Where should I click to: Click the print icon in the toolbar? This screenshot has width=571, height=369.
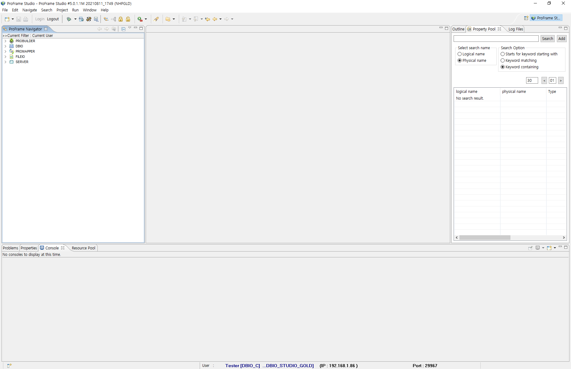[26, 19]
